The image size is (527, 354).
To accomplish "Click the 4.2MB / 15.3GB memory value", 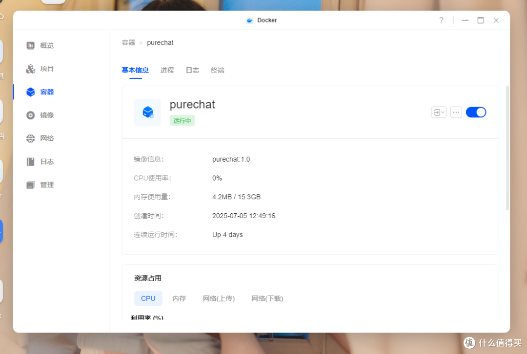I will [236, 197].
